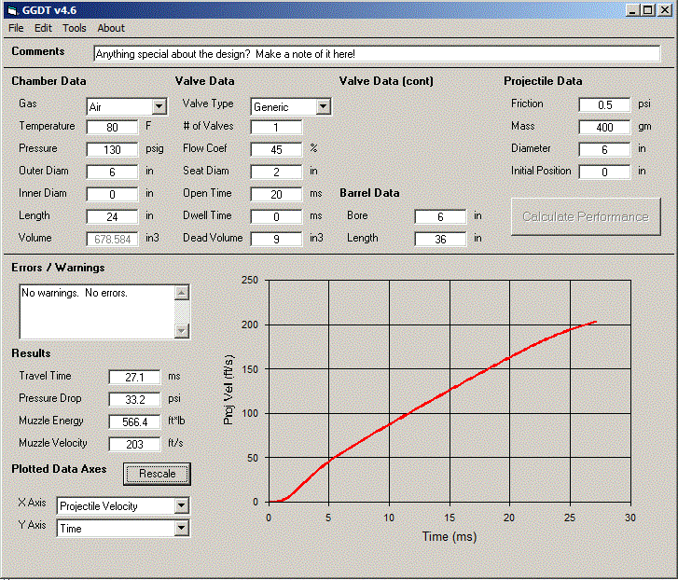Expand the Valve Type dropdown

tap(323, 106)
